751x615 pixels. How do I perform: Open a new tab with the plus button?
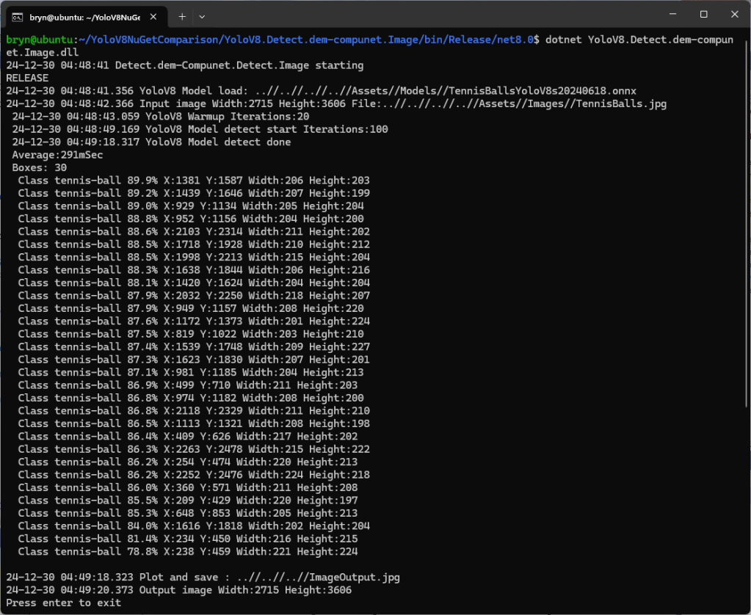(x=182, y=16)
